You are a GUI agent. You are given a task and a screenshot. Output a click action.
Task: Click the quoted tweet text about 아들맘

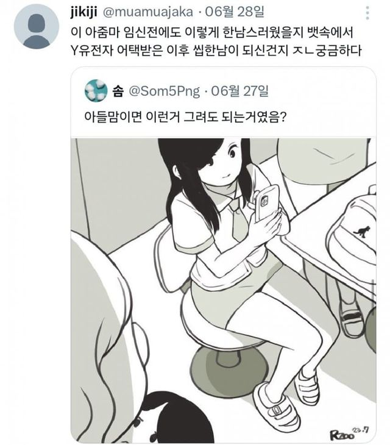coord(185,116)
